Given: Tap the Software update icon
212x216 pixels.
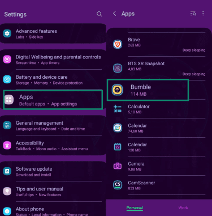Looking at the screenshot, I should (7, 171).
